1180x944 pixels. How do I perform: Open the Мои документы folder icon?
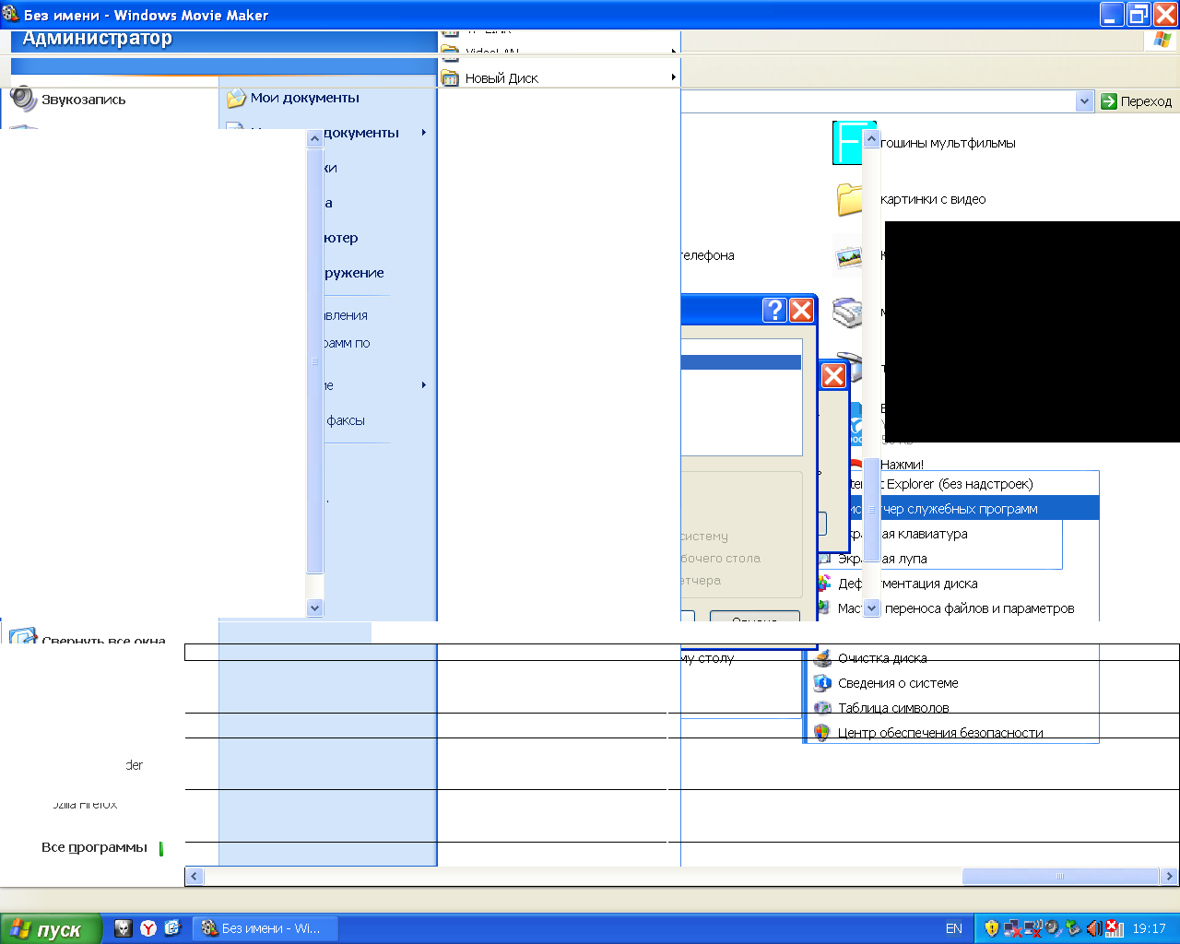pos(236,98)
